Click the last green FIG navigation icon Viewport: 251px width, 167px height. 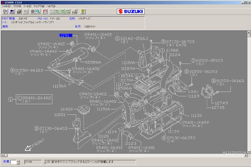click(x=67, y=11)
